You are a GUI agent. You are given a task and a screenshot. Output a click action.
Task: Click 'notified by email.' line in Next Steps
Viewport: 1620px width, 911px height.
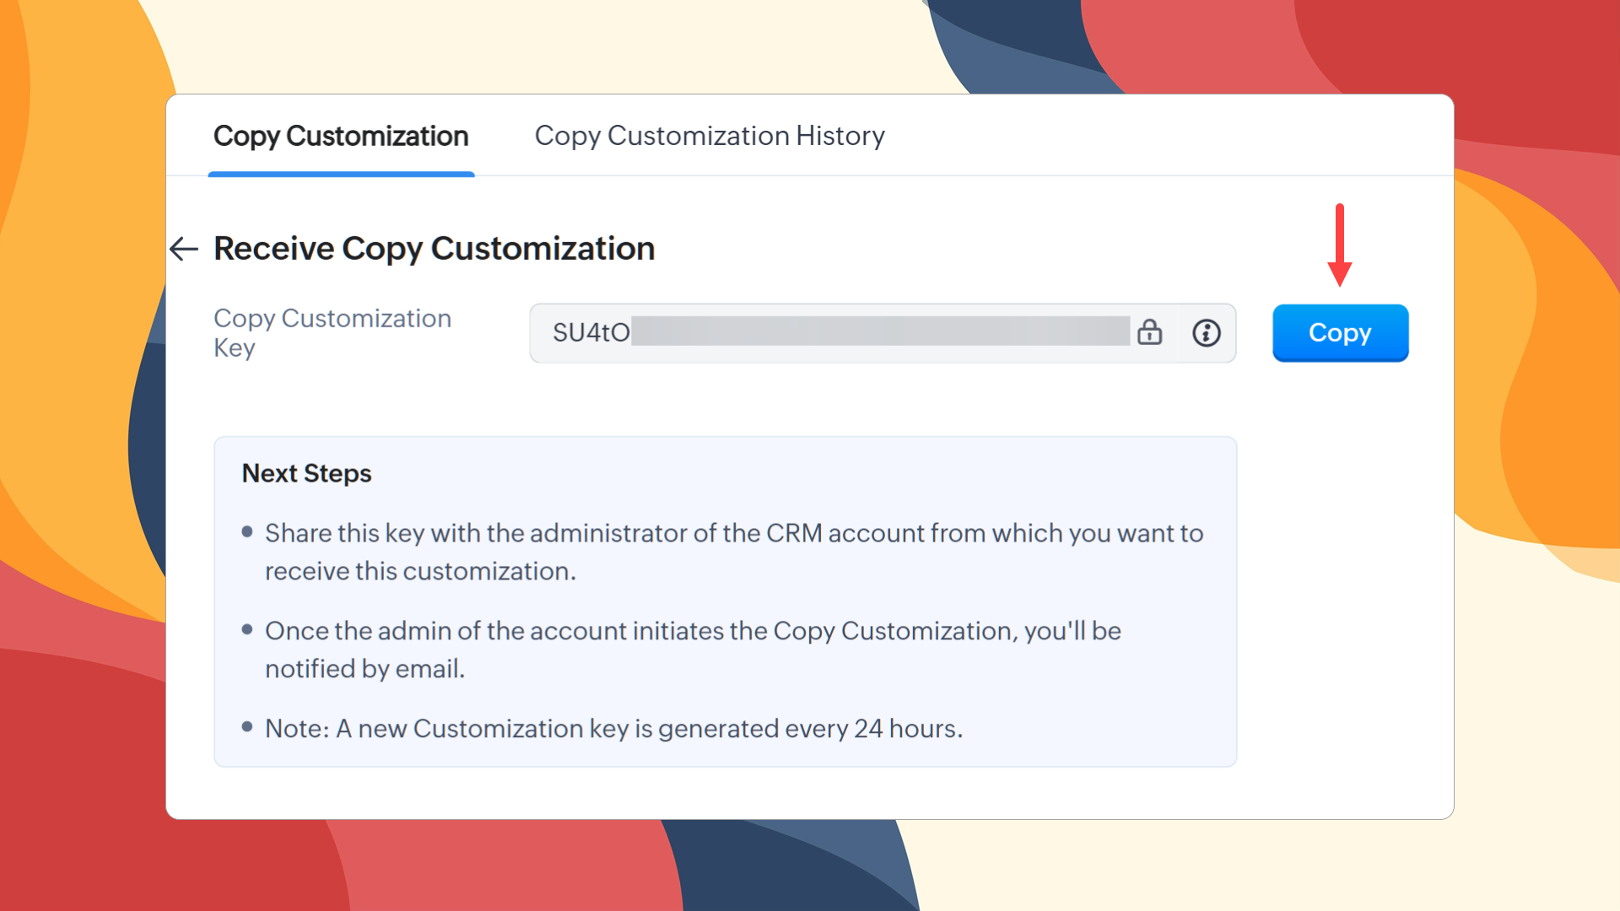pyautogui.click(x=364, y=669)
